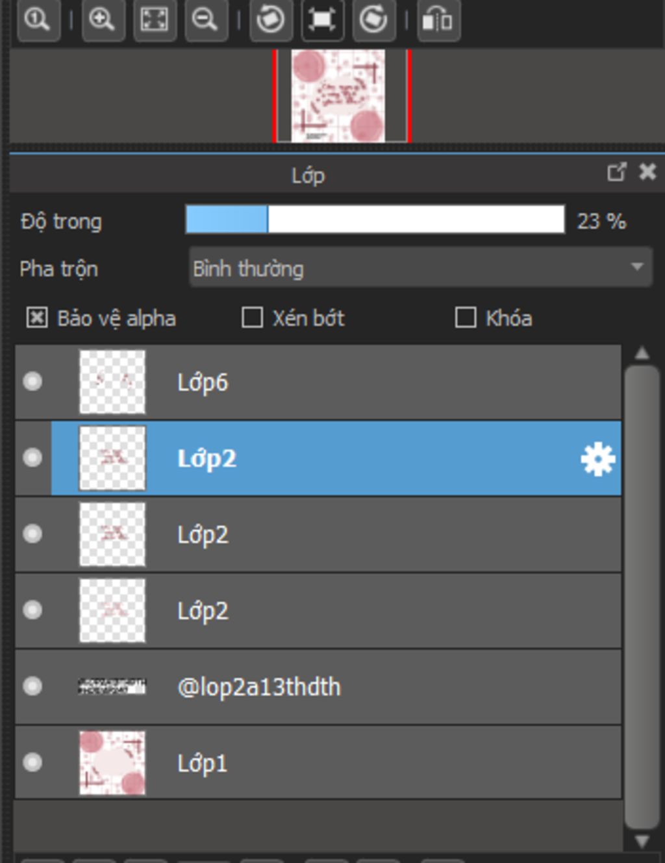Open settings gear on selected Lớp2 layer

click(597, 459)
